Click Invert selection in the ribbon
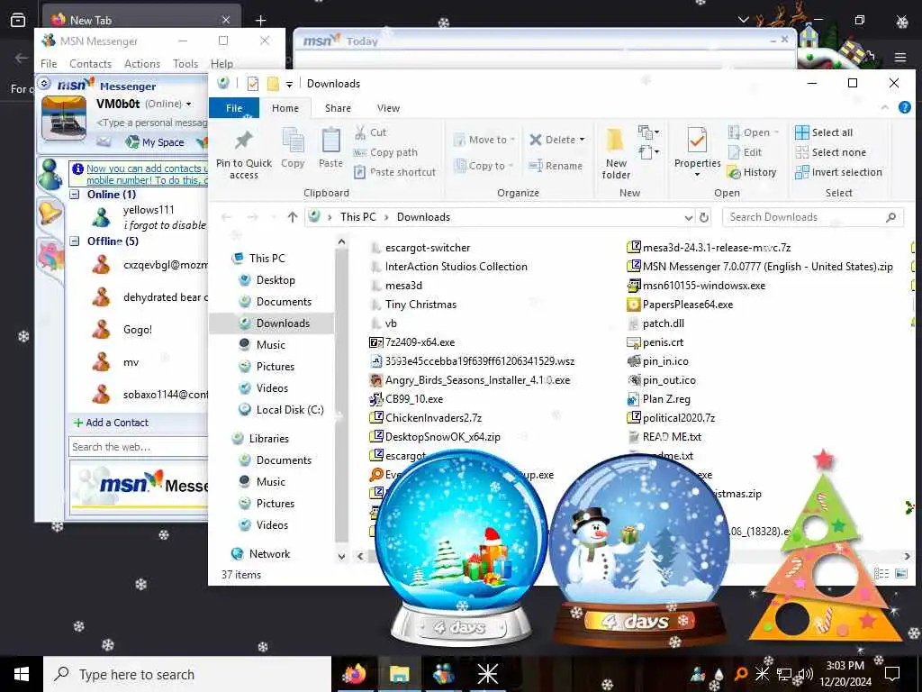 click(838, 172)
